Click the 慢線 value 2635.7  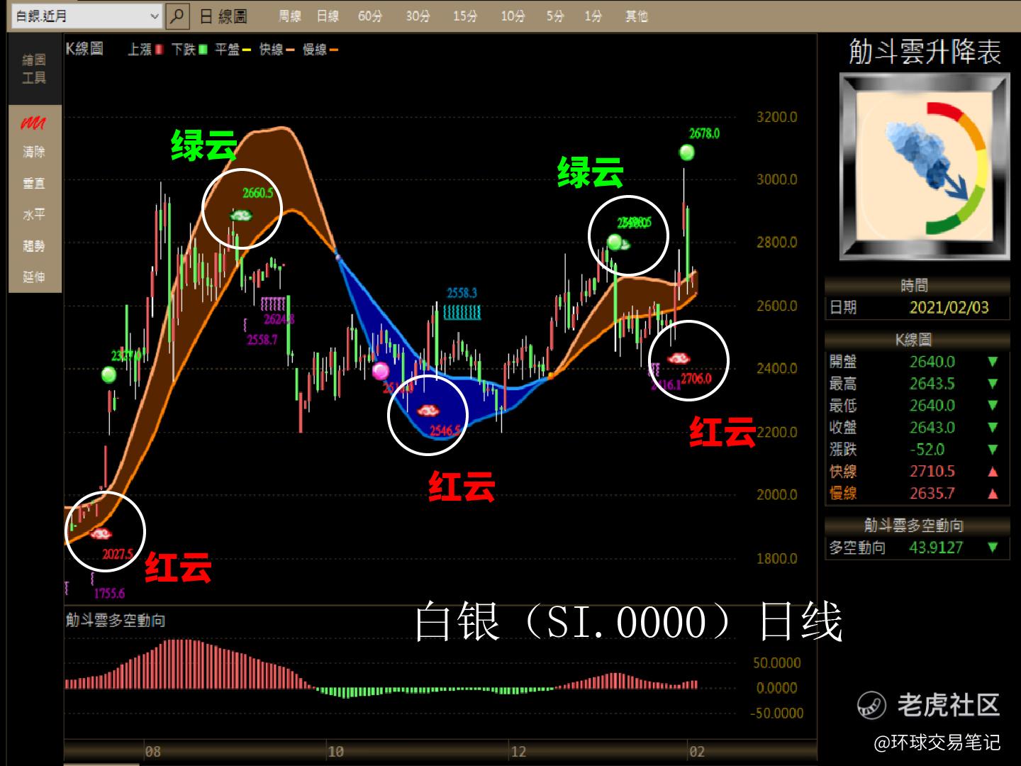tap(932, 493)
